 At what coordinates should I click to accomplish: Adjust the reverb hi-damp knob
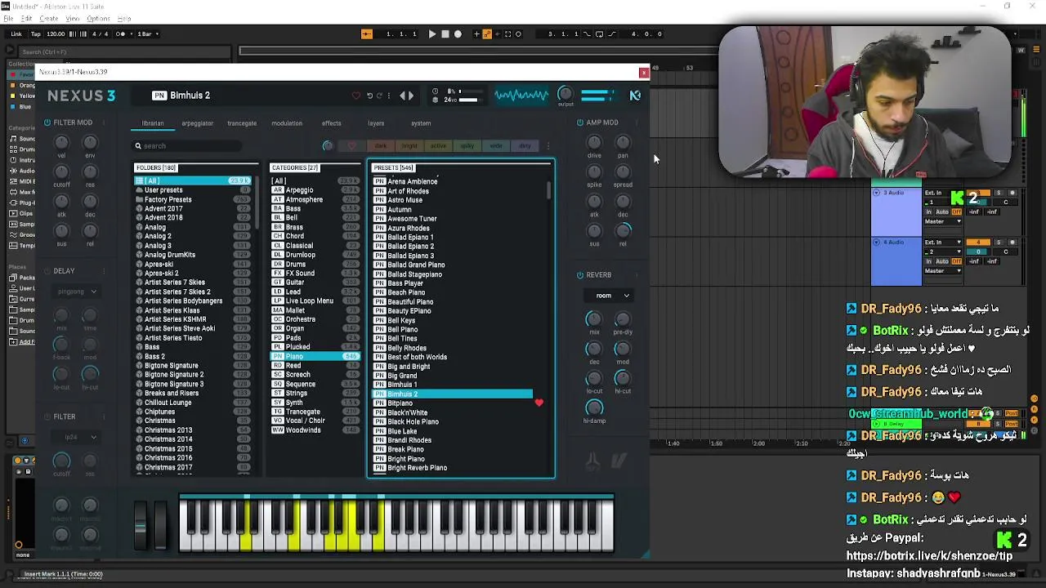pyautogui.click(x=594, y=408)
